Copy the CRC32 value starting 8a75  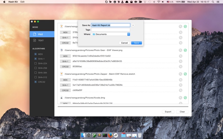pyautogui.click(x=181, y=43)
